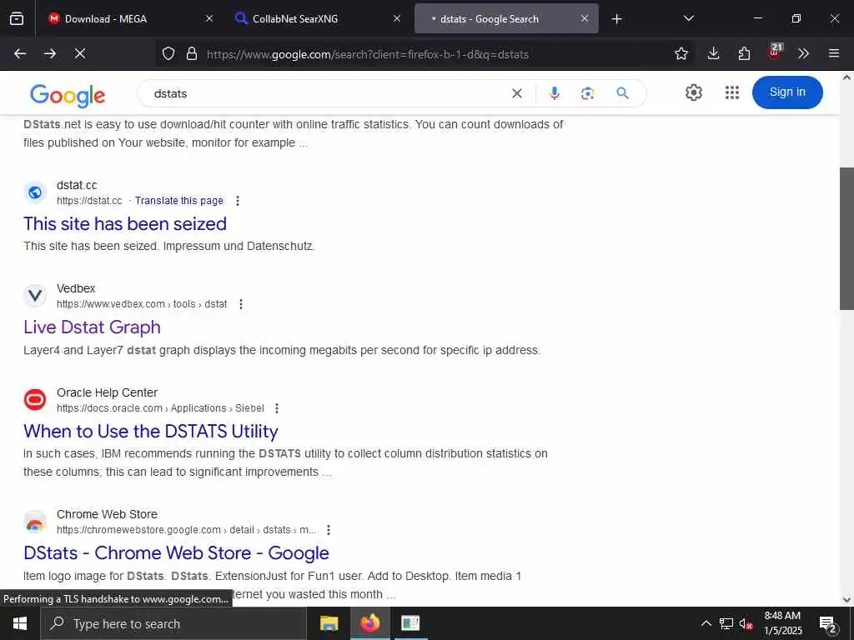Open the Live Dstat Graph result

(92, 327)
